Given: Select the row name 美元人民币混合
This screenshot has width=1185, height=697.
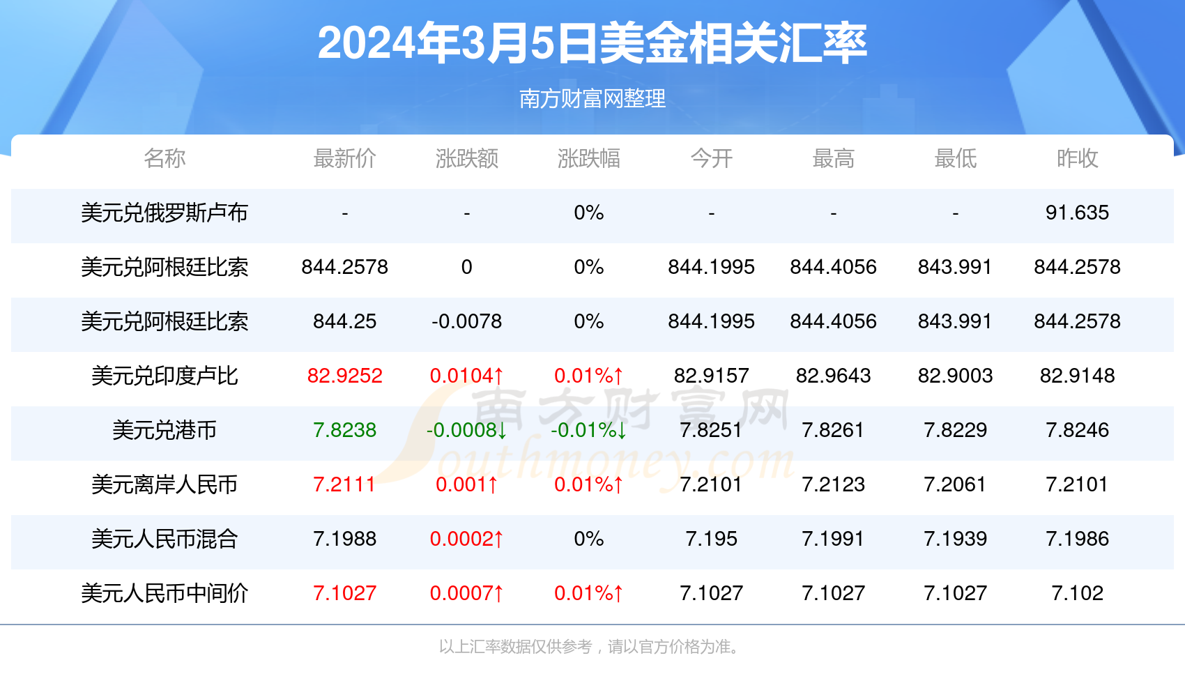Looking at the screenshot, I should (x=165, y=539).
